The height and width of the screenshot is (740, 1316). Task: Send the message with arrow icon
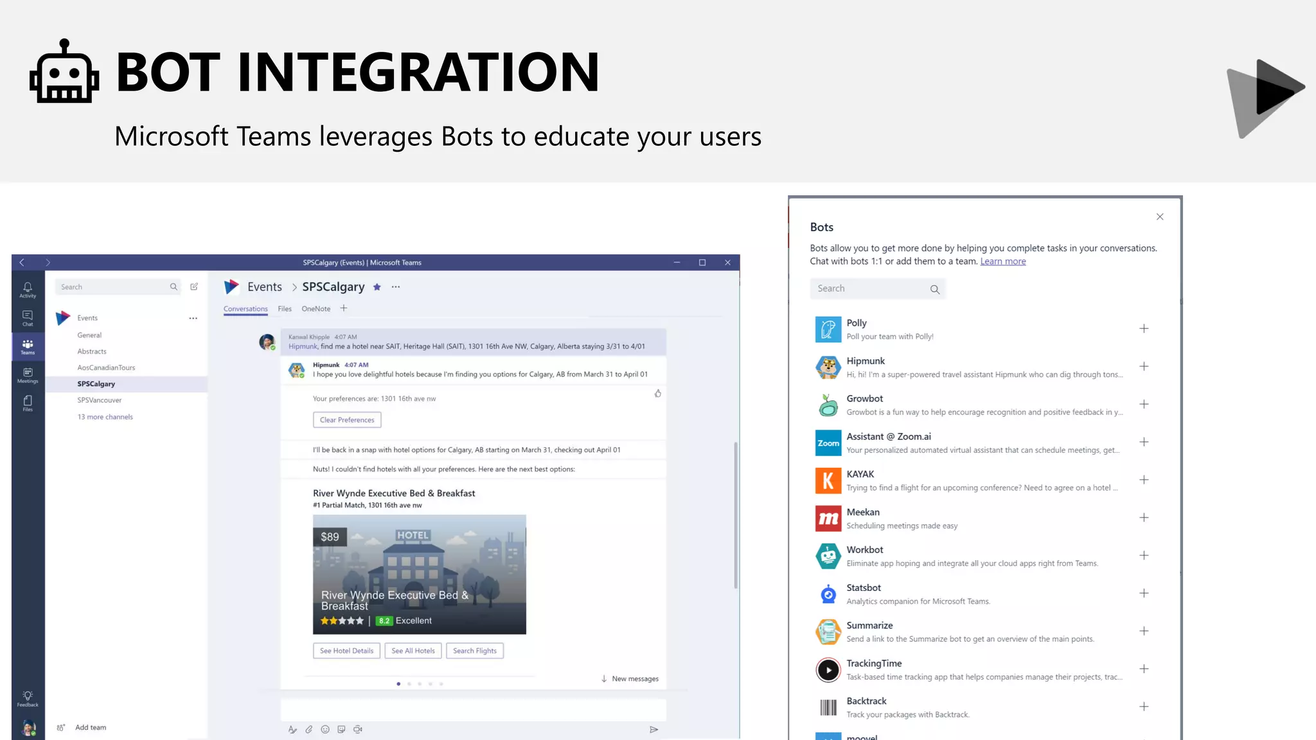(x=654, y=729)
